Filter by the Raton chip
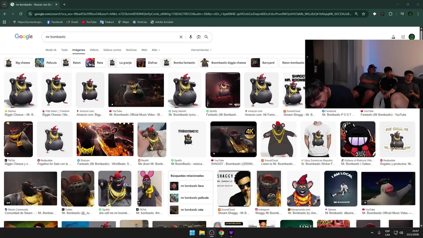The image size is (423, 238). tap(73, 63)
